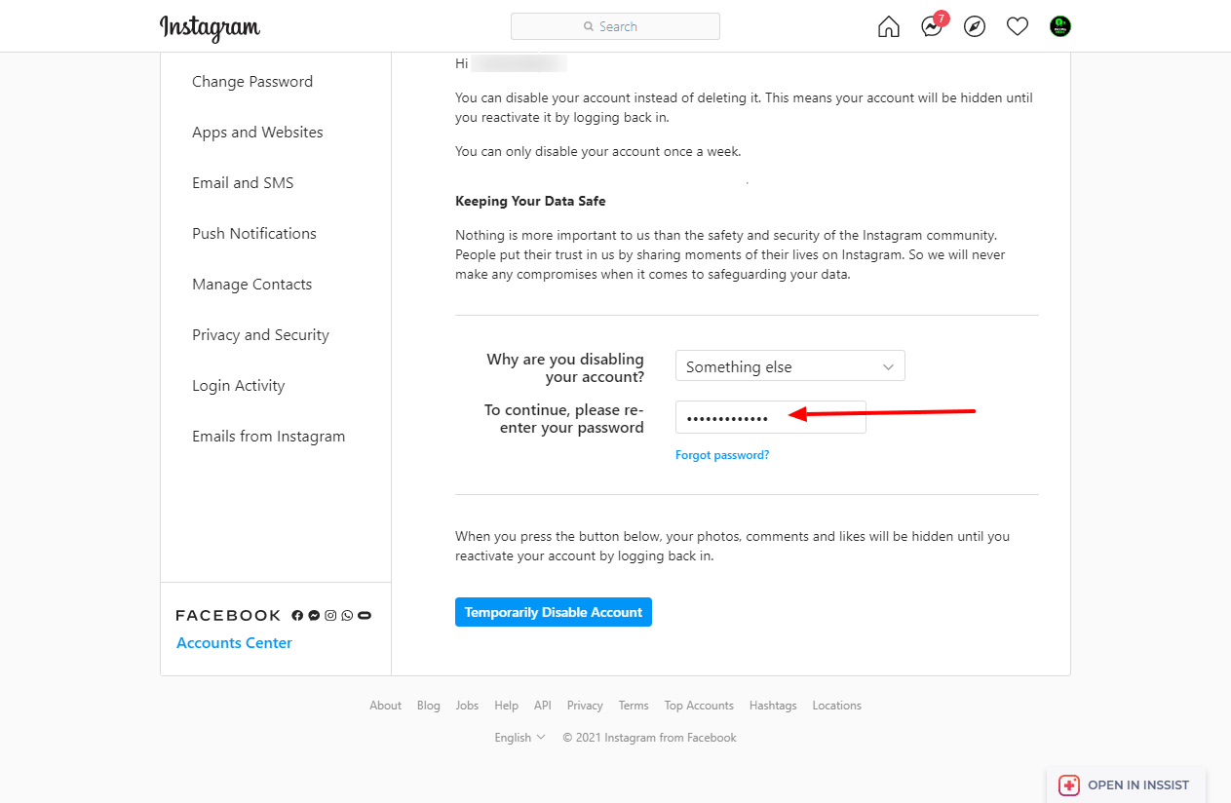Click the Messenger icon beside FACEBOOK label
1231x803 pixels.
click(314, 616)
